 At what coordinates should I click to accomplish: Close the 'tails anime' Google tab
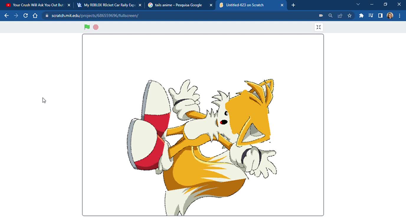coord(211,5)
